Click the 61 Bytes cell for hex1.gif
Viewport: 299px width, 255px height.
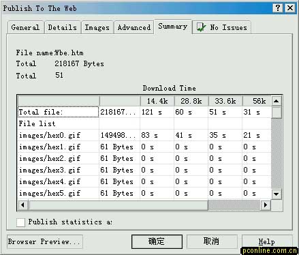point(120,147)
